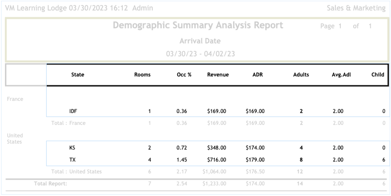The width and height of the screenshot is (391, 196).
Task: Click the Total : United States subtotal label
Action: coord(76,172)
